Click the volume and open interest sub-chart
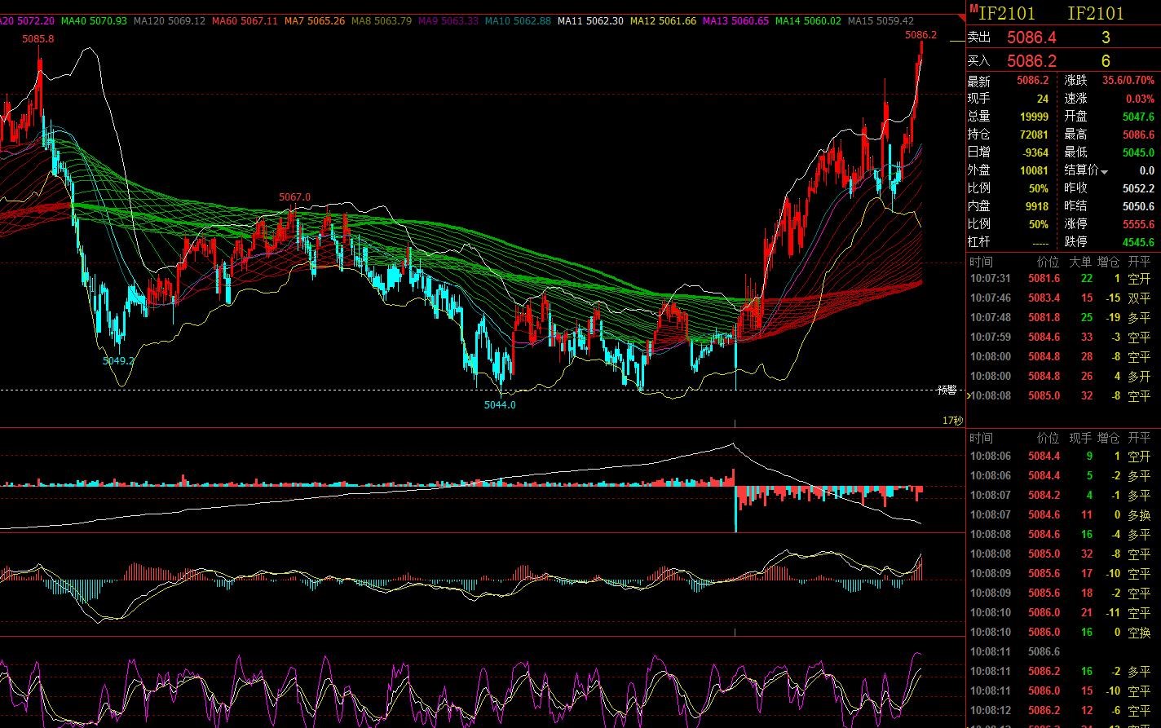Image resolution: width=1161 pixels, height=728 pixels. 481,481
